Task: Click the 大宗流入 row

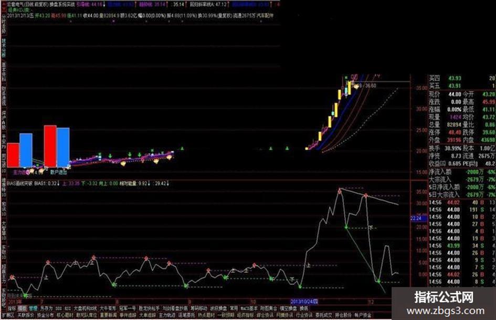Action: [x=462, y=180]
